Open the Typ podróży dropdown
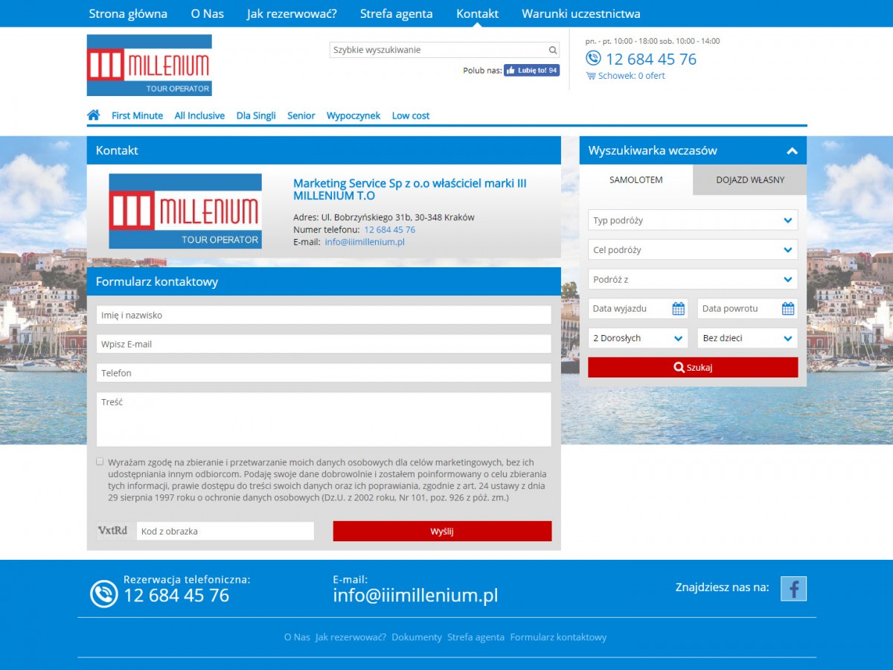 [693, 220]
